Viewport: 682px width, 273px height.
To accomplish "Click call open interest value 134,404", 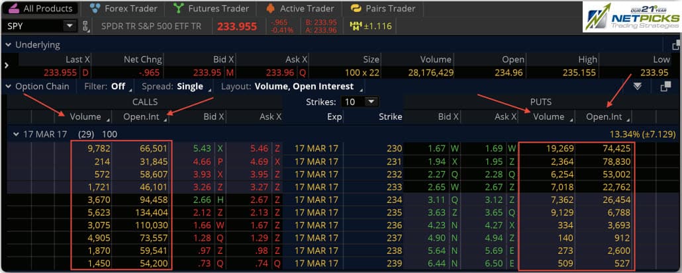I will tap(151, 212).
